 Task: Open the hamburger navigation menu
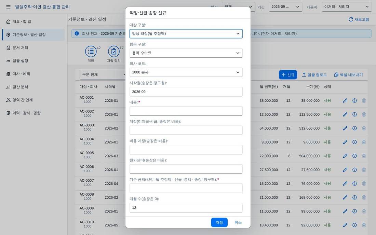point(9,7)
